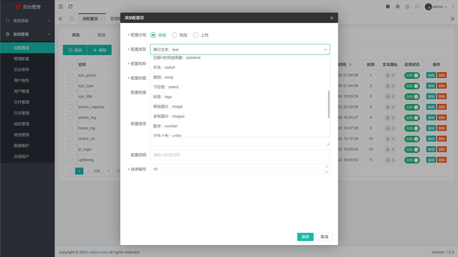Close the 添加配置项 dialog with the X

332,18
